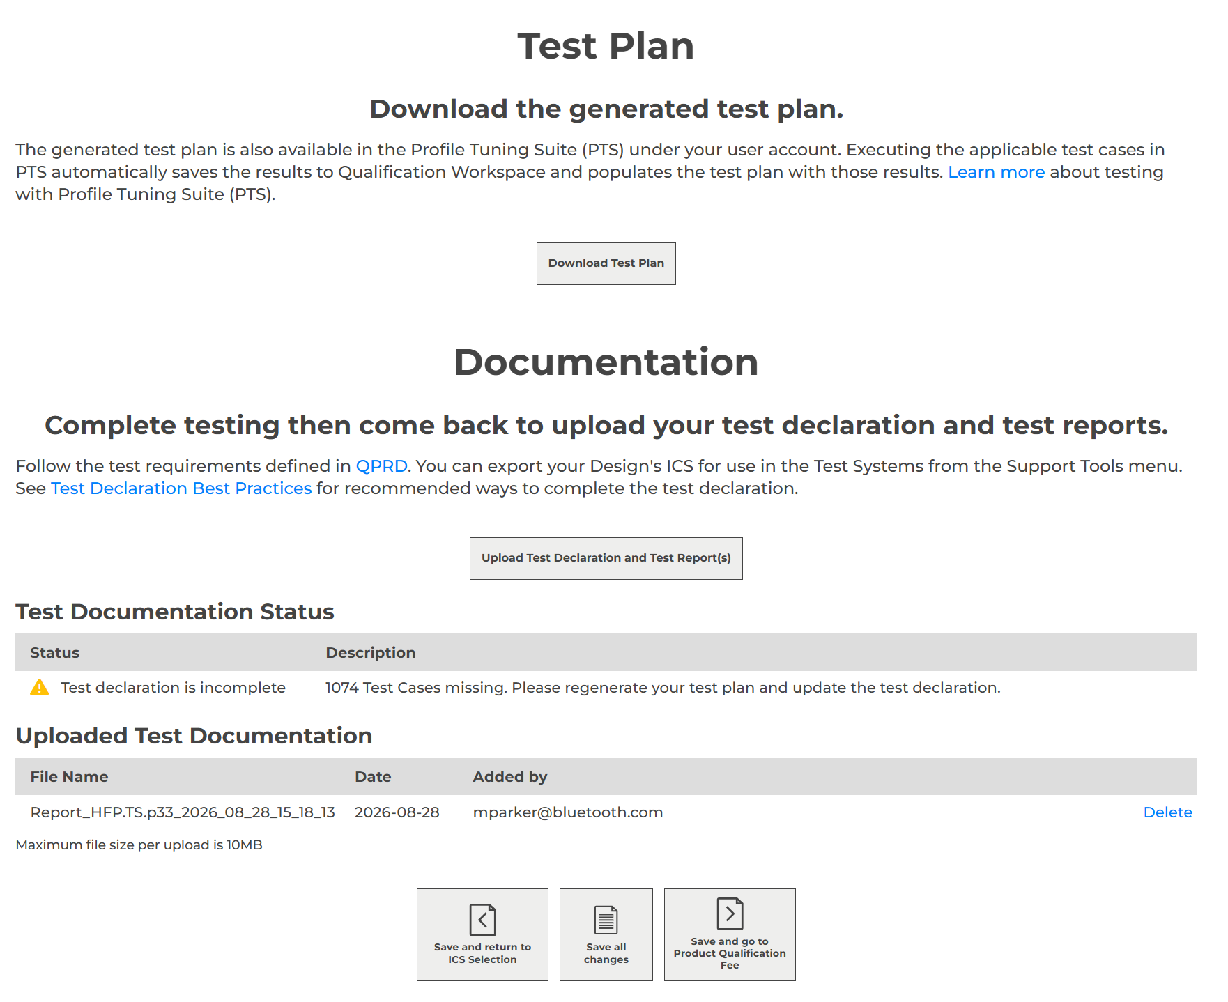This screenshot has height=1002, width=1228.
Task: Click the Uploaded Test Documentation heading
Action: point(194,736)
